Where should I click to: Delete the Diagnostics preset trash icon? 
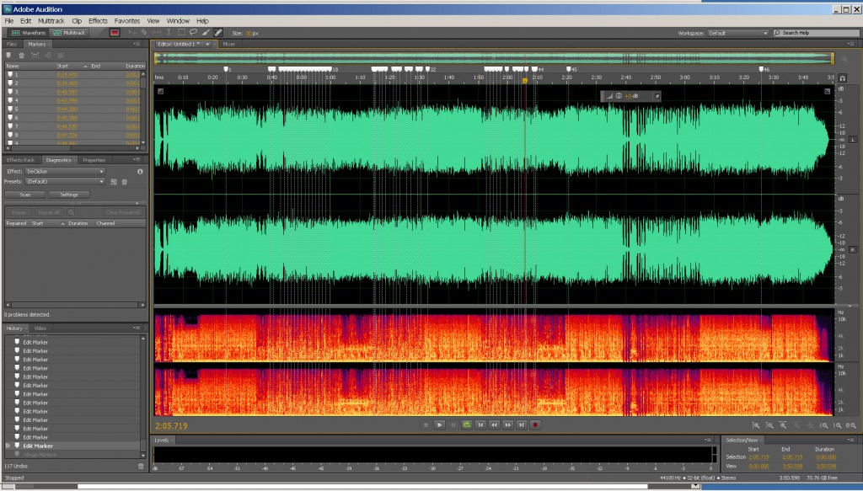pyautogui.click(x=125, y=181)
